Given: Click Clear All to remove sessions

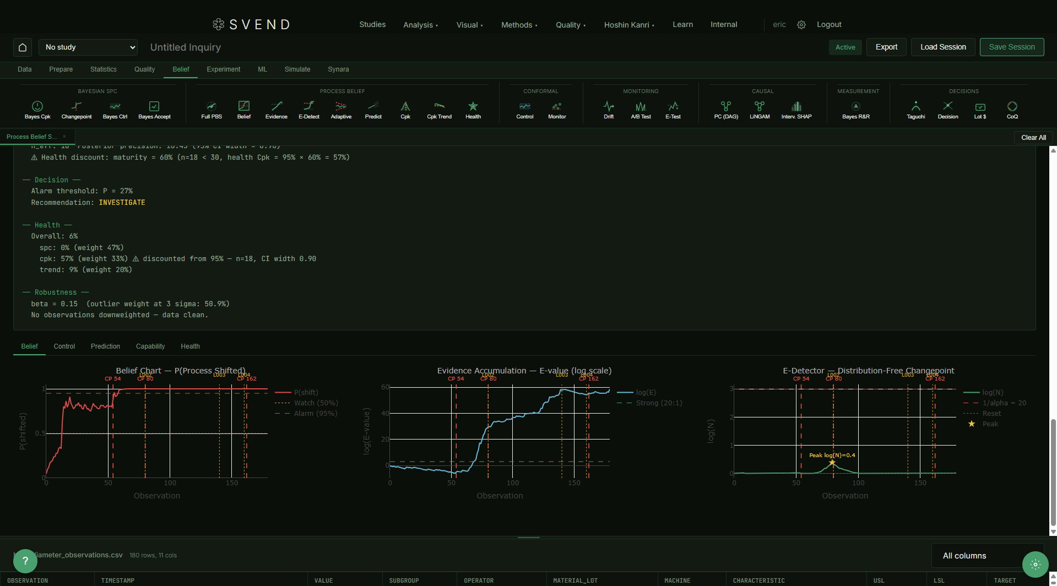Looking at the screenshot, I should pos(1033,137).
